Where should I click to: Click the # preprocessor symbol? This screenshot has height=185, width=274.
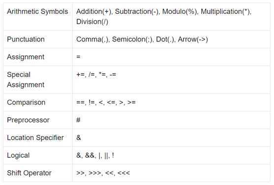coord(78,120)
